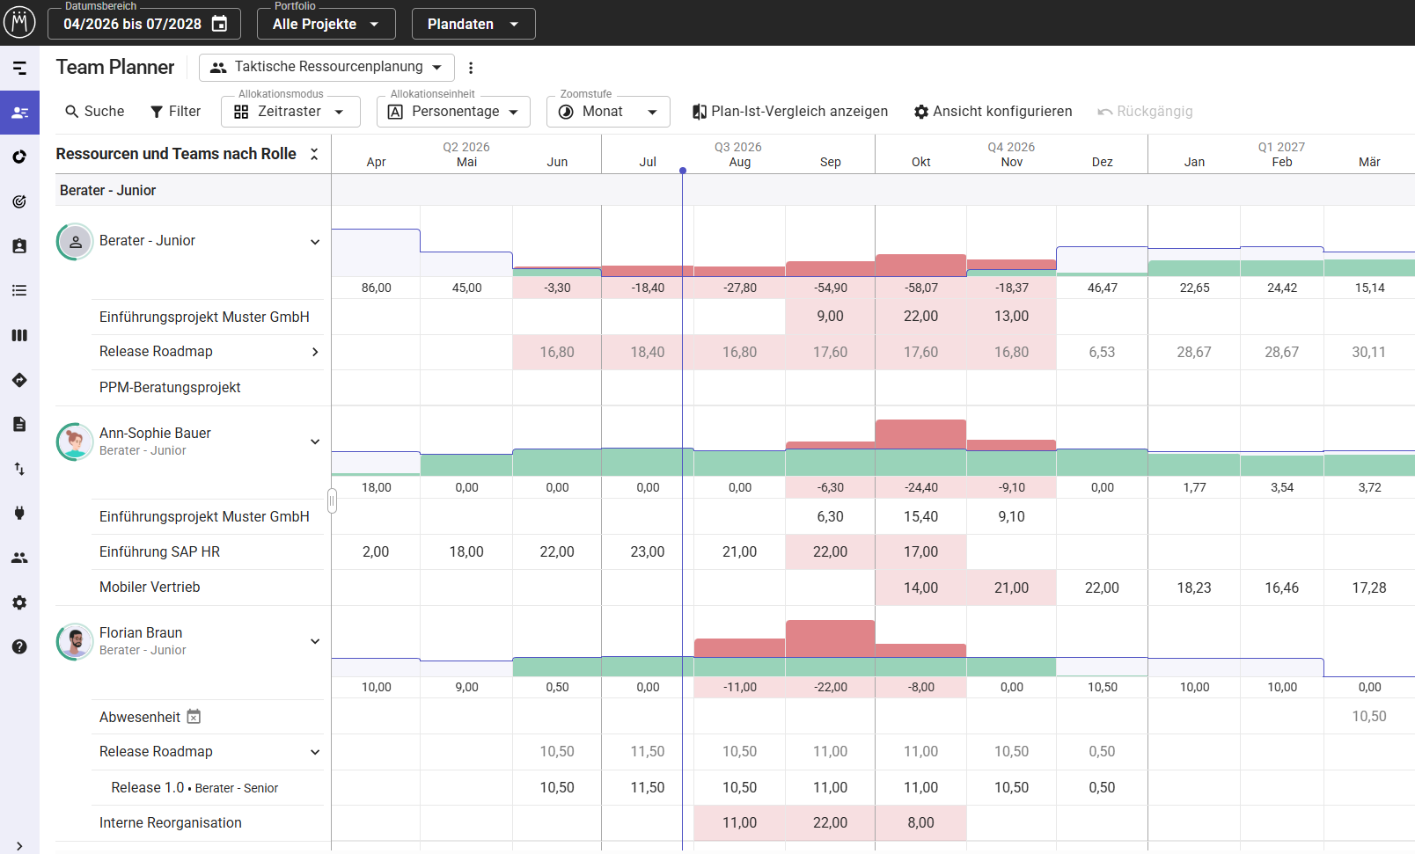
Task: Click the Filter button
Action: (x=175, y=112)
